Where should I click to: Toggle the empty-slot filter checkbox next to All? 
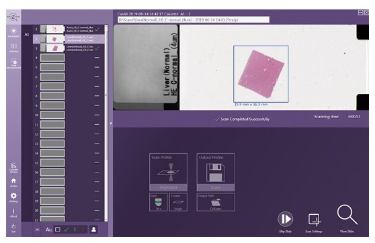point(58,230)
